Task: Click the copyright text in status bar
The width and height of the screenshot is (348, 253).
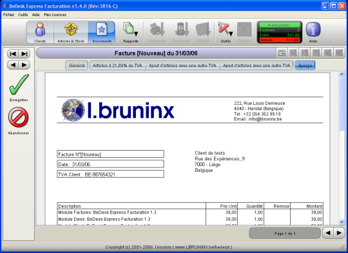Action: point(169,247)
